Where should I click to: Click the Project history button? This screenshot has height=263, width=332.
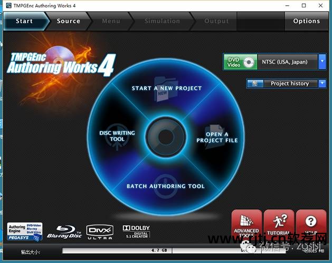(x=290, y=83)
